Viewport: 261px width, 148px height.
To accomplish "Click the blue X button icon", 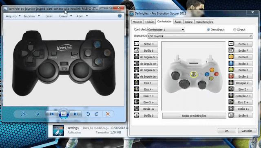I will 231,63.
